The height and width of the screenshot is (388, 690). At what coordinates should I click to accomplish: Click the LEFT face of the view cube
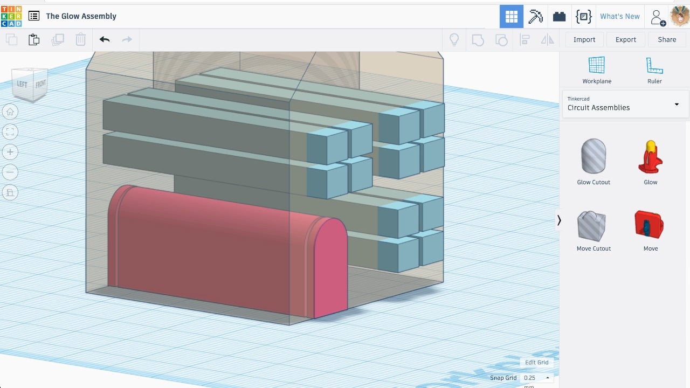click(x=22, y=85)
